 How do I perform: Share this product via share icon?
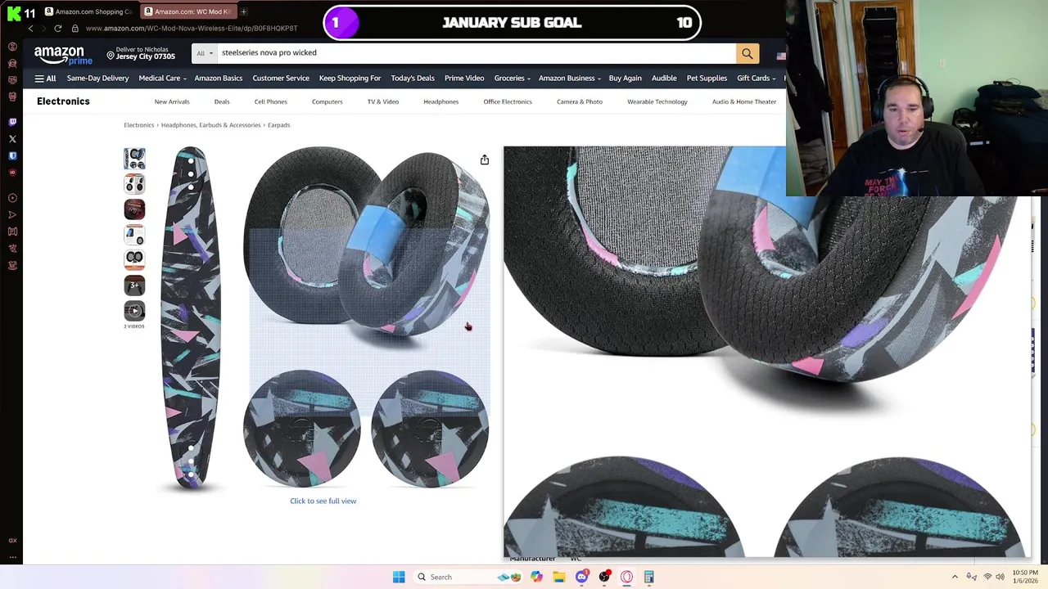coord(485,160)
